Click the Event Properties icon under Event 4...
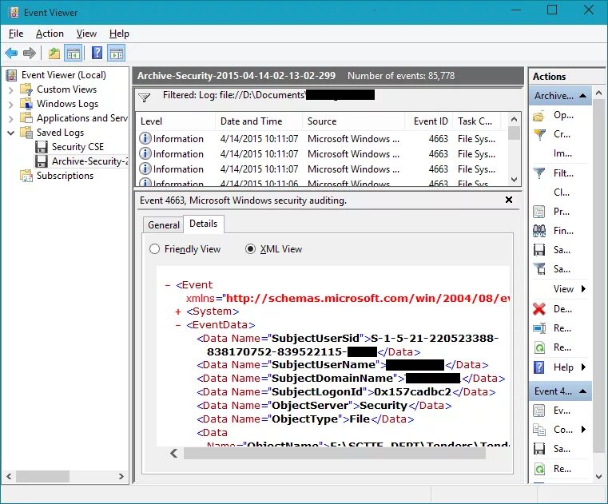608x504 pixels. 539,411
